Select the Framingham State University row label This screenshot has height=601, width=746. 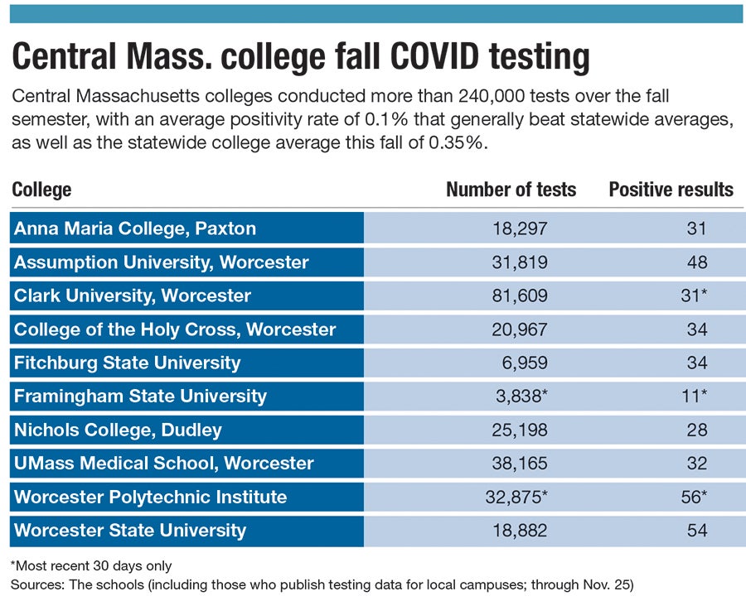[x=141, y=397]
